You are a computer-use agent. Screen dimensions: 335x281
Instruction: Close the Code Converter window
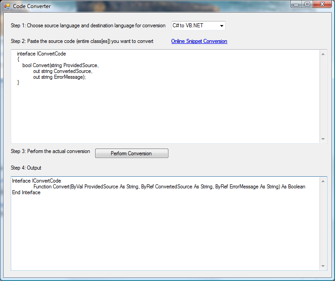pyautogui.click(x=323, y=4)
